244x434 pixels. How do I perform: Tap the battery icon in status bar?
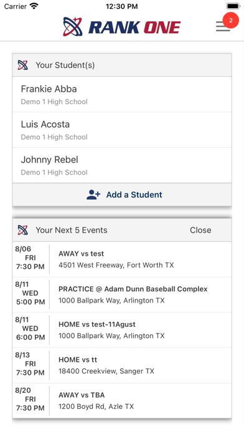233,6
